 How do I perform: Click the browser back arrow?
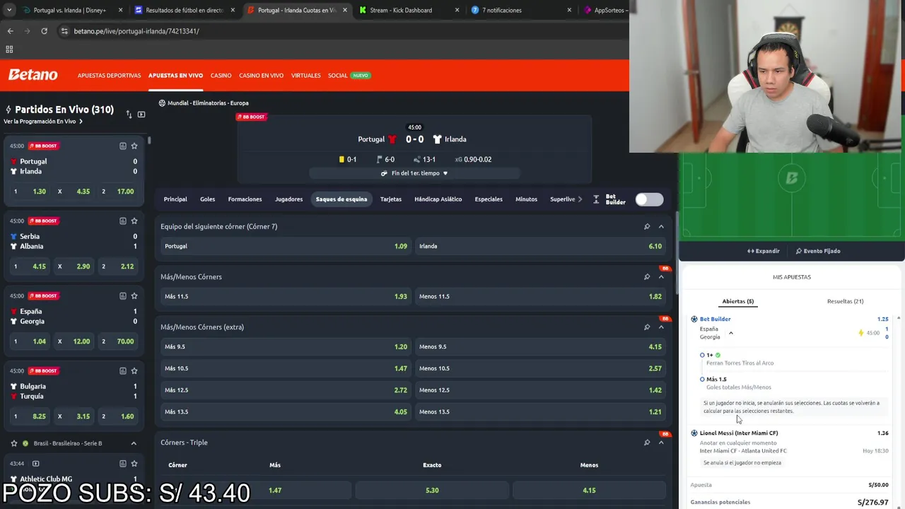click(10, 31)
